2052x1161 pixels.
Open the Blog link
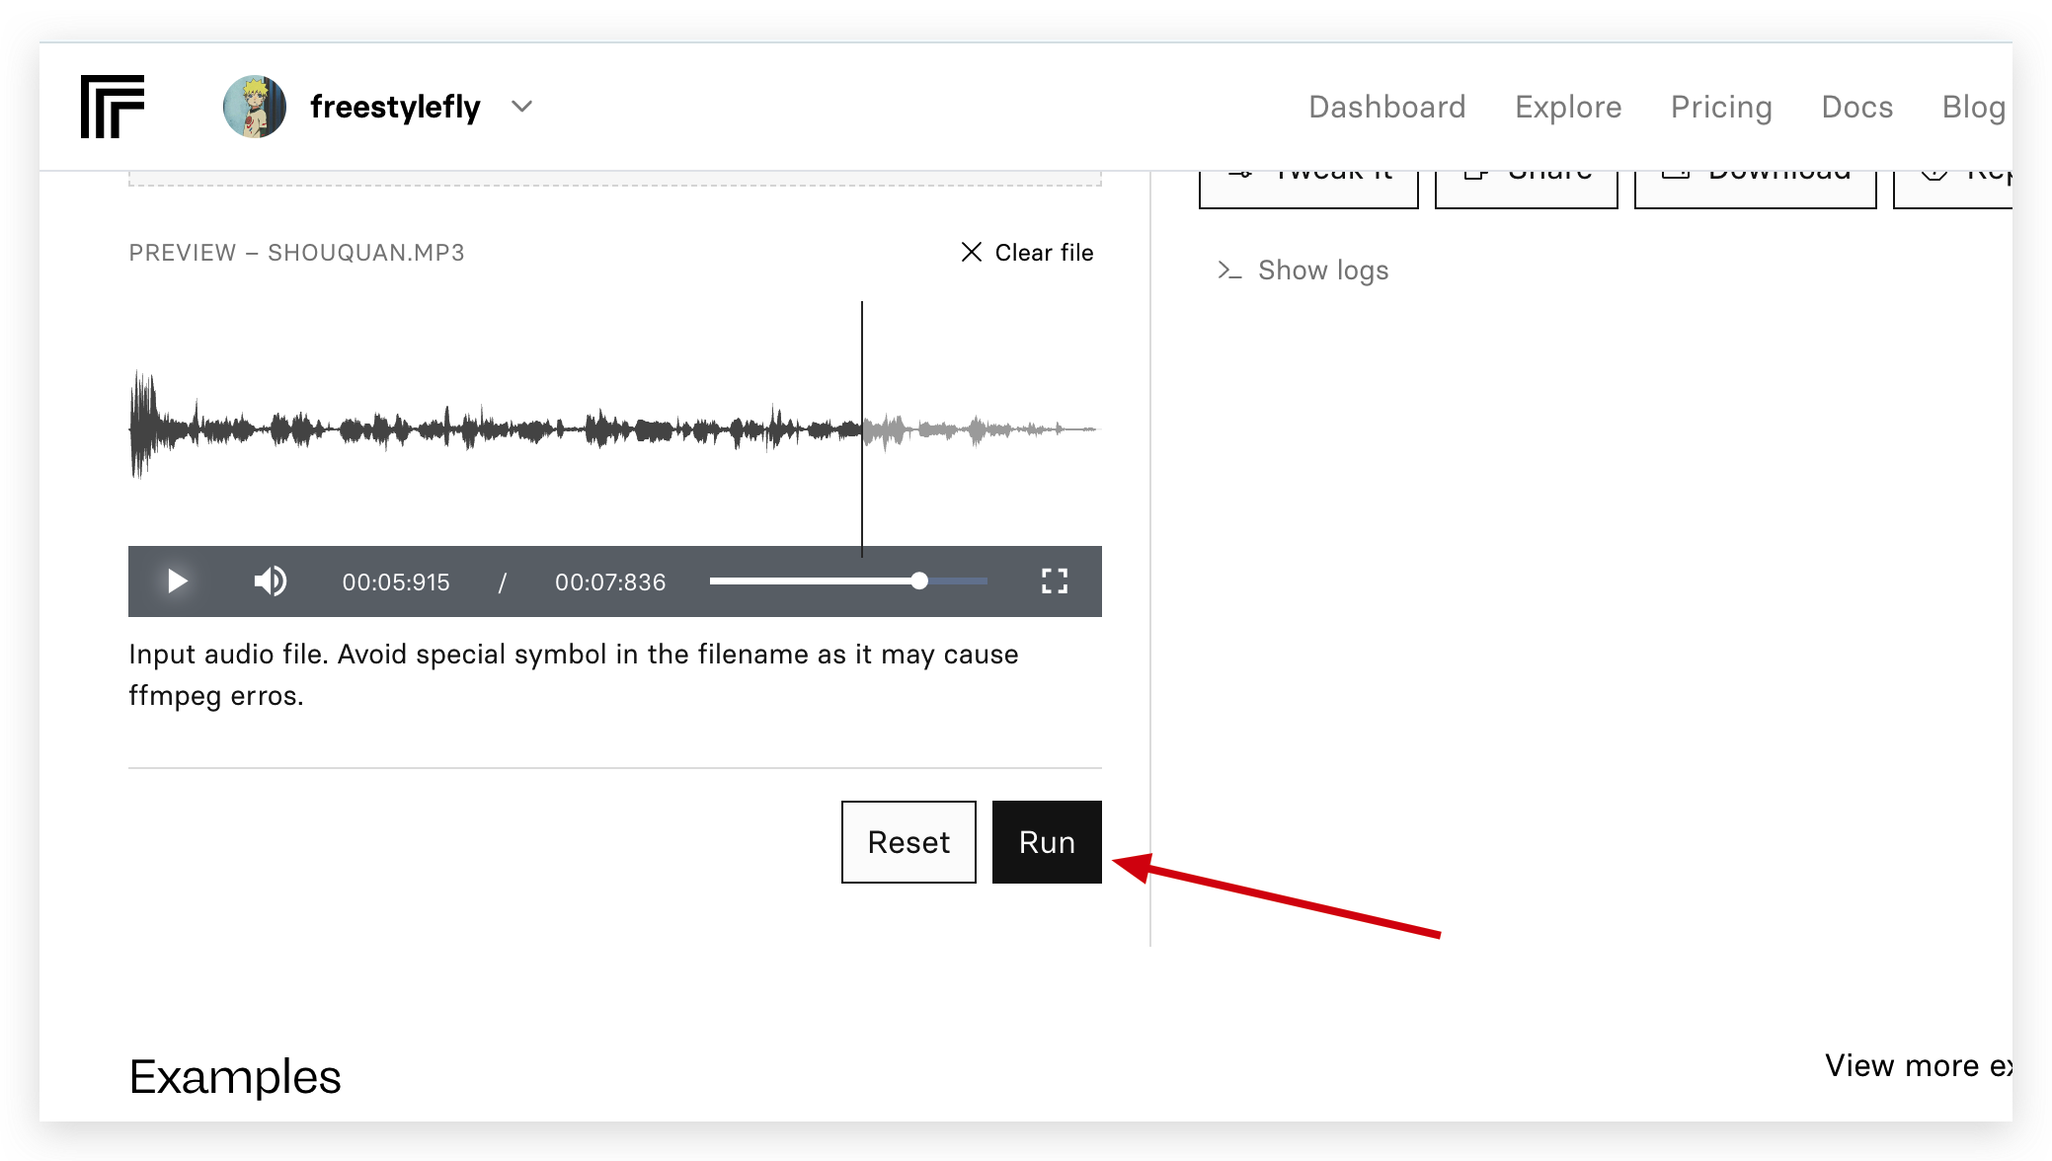1973,107
